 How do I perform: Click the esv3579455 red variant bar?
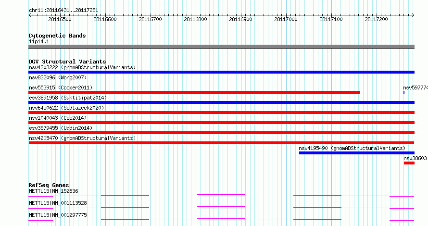pos(221,133)
